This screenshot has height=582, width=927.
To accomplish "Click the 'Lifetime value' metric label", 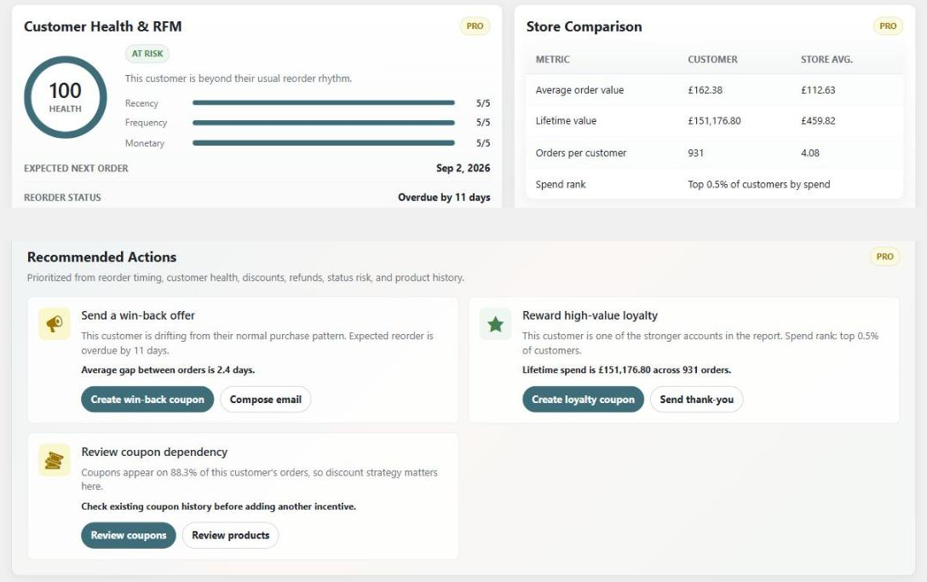I will point(566,121).
